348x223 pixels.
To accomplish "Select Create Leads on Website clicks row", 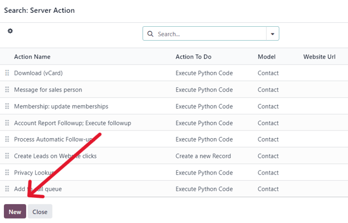I will pyautogui.click(x=55, y=156).
